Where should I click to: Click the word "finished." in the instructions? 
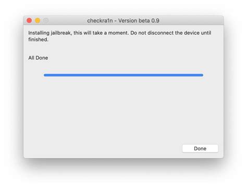[x=39, y=40]
